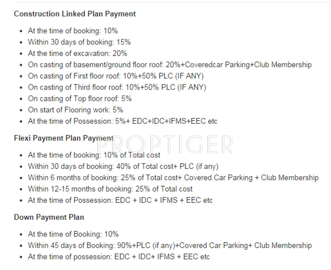331x270 pixels.
Task: Click the 'Possession: 5%+ EDC+IDC+IFMS+EEC' line
Action: pyautogui.click(x=122, y=121)
